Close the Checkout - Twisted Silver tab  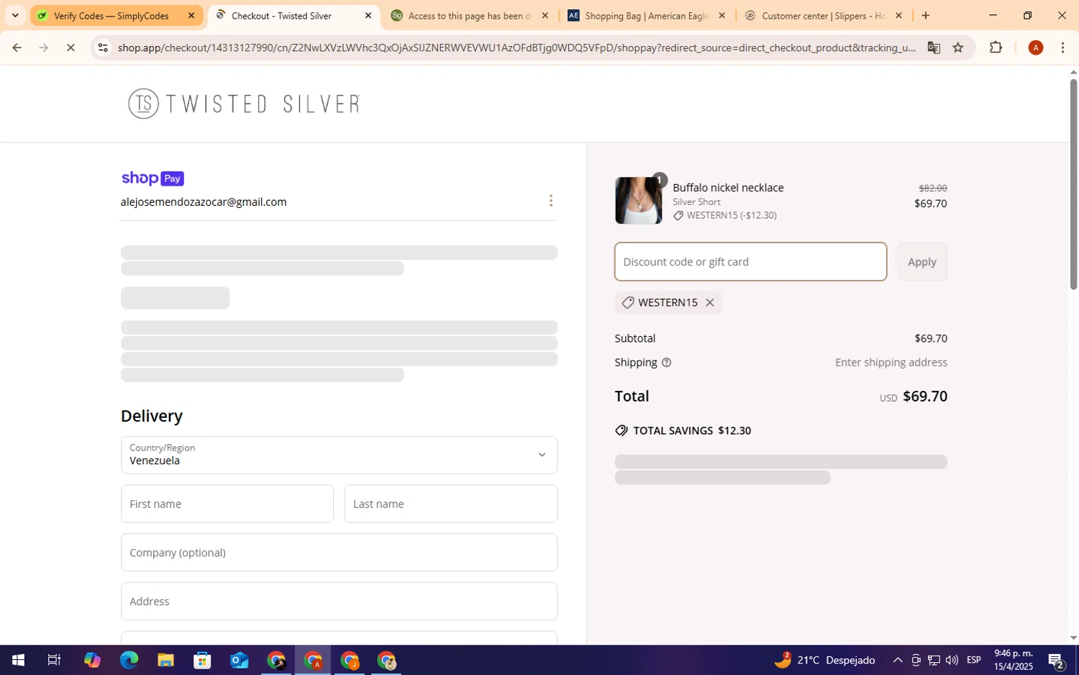click(368, 16)
